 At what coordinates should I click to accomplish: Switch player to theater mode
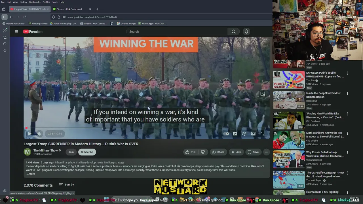[x=253, y=134]
